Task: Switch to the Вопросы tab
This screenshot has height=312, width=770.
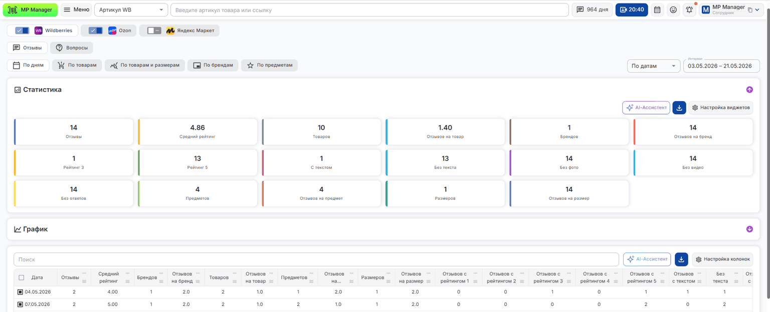Action: pos(72,48)
